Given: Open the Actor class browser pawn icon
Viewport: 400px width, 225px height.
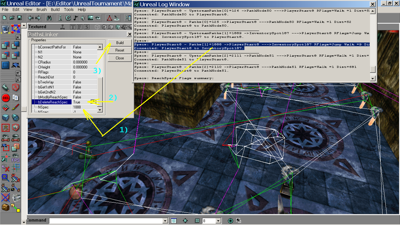Looking at the screenshot, I should [61, 18].
